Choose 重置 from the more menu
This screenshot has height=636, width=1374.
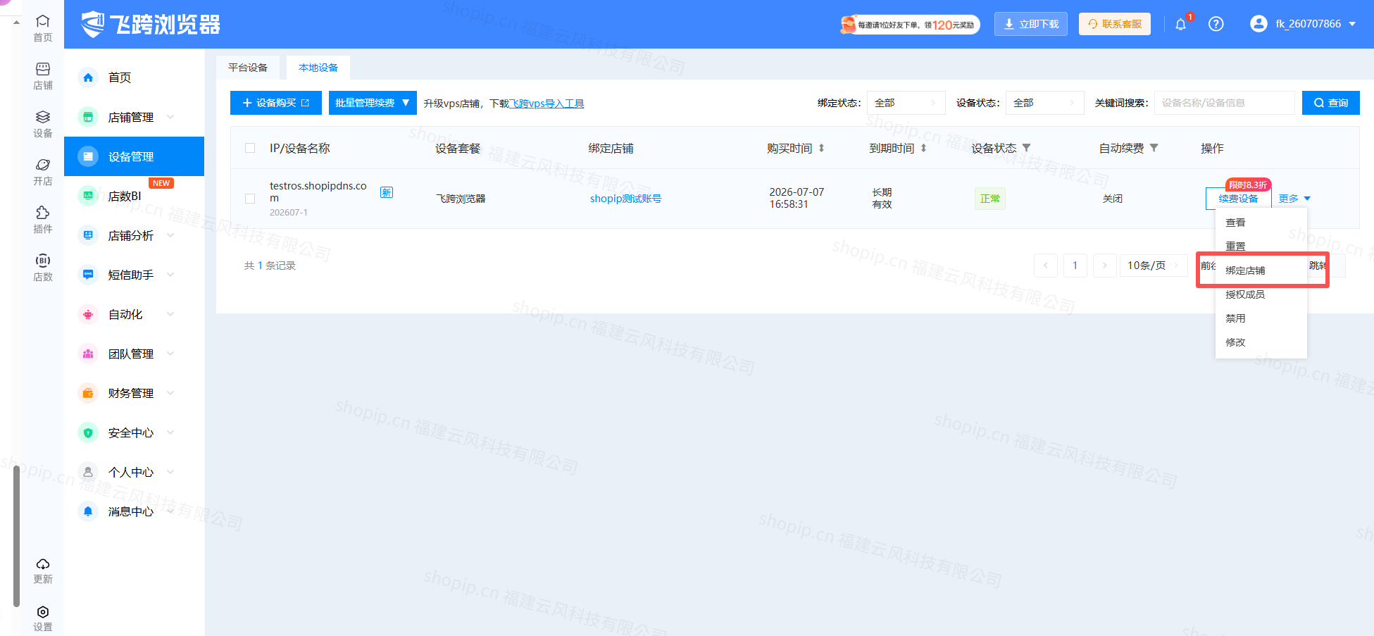[x=1261, y=247]
